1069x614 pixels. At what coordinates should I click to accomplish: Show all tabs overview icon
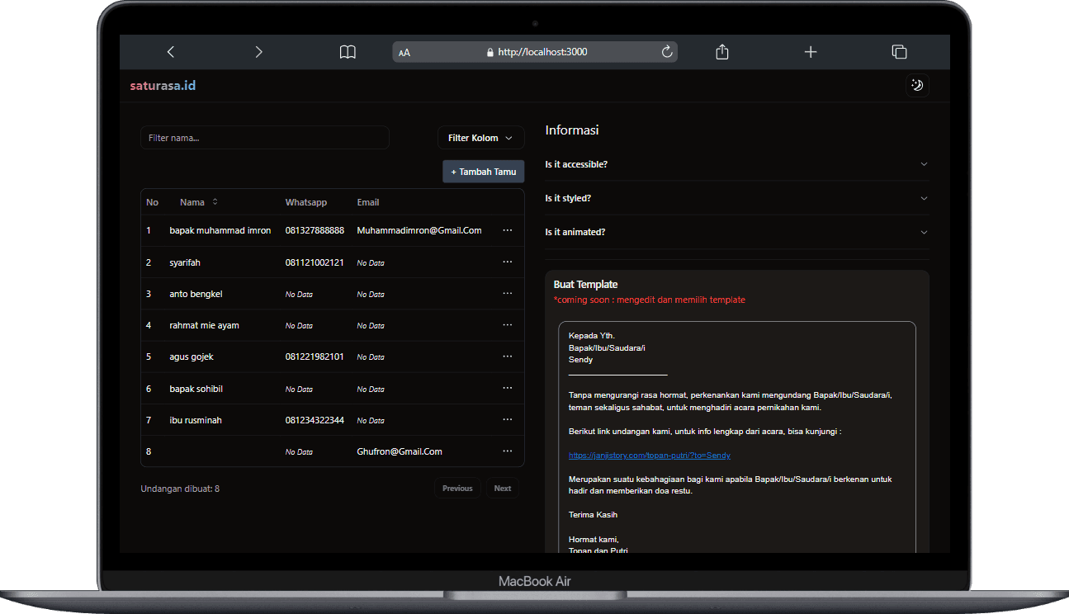[x=899, y=52]
